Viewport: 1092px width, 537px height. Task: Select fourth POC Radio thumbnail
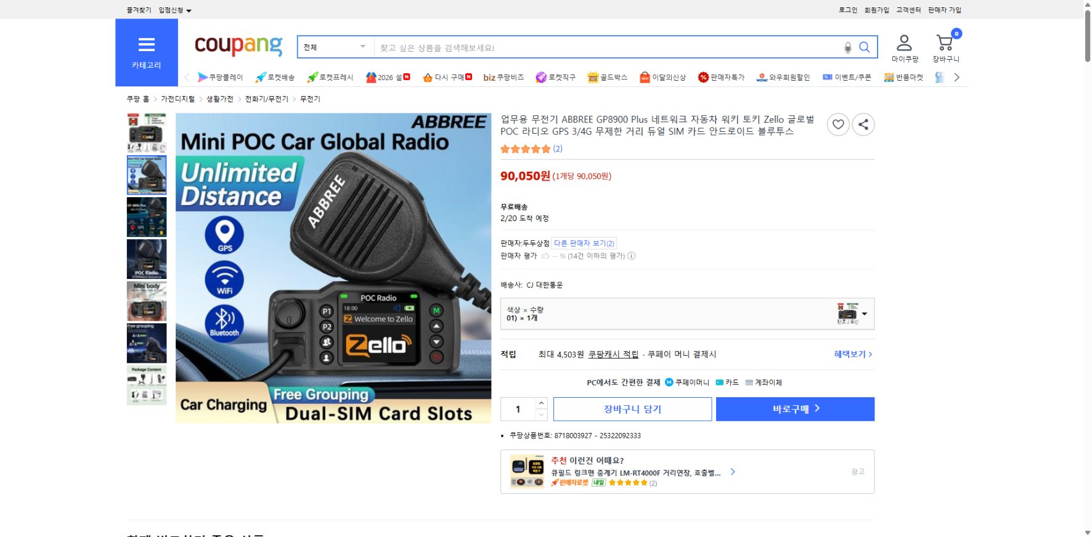click(x=147, y=259)
